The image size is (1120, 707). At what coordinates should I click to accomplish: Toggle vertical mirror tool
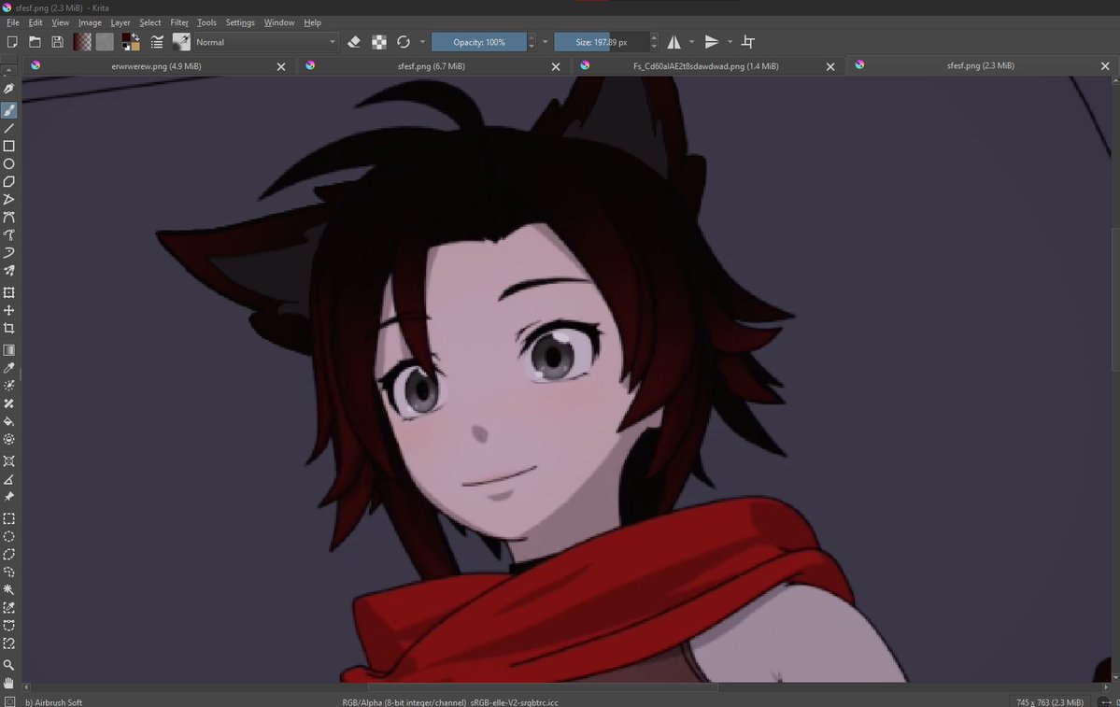pyautogui.click(x=712, y=42)
